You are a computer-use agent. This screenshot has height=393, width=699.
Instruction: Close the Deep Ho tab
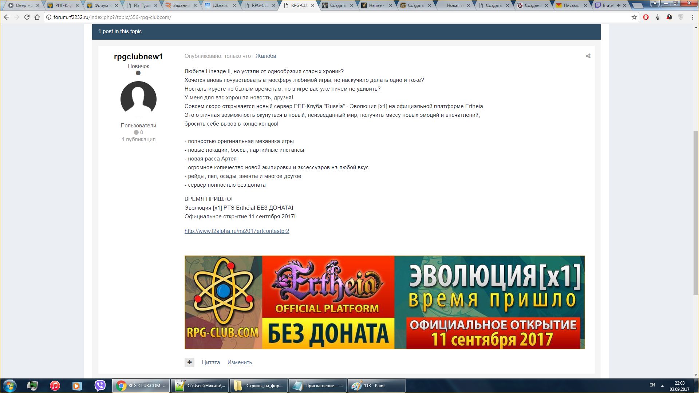click(38, 5)
